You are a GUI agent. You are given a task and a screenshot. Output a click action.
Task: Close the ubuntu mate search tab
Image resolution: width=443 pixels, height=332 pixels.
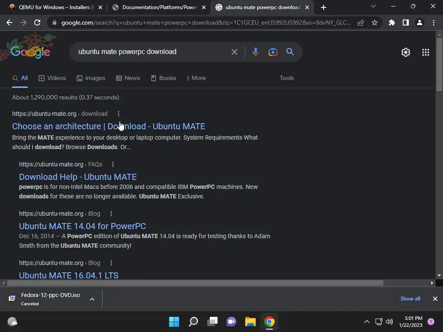coord(307,8)
